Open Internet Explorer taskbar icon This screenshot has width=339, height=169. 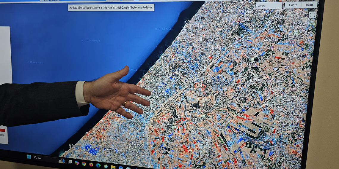coord(106,166)
